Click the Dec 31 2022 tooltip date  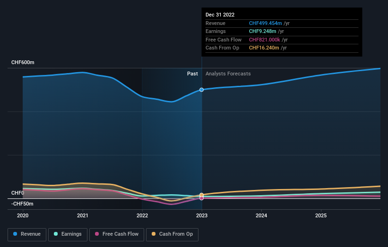[220, 15]
